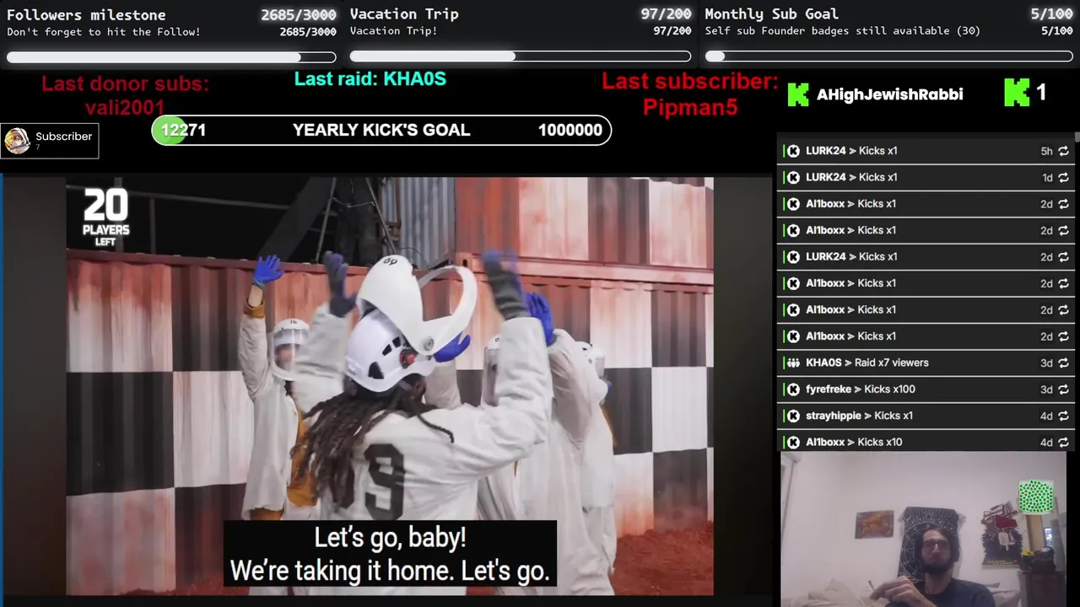1080x607 pixels.
Task: Click the Kick icon beside strayhippie
Action: 793,416
